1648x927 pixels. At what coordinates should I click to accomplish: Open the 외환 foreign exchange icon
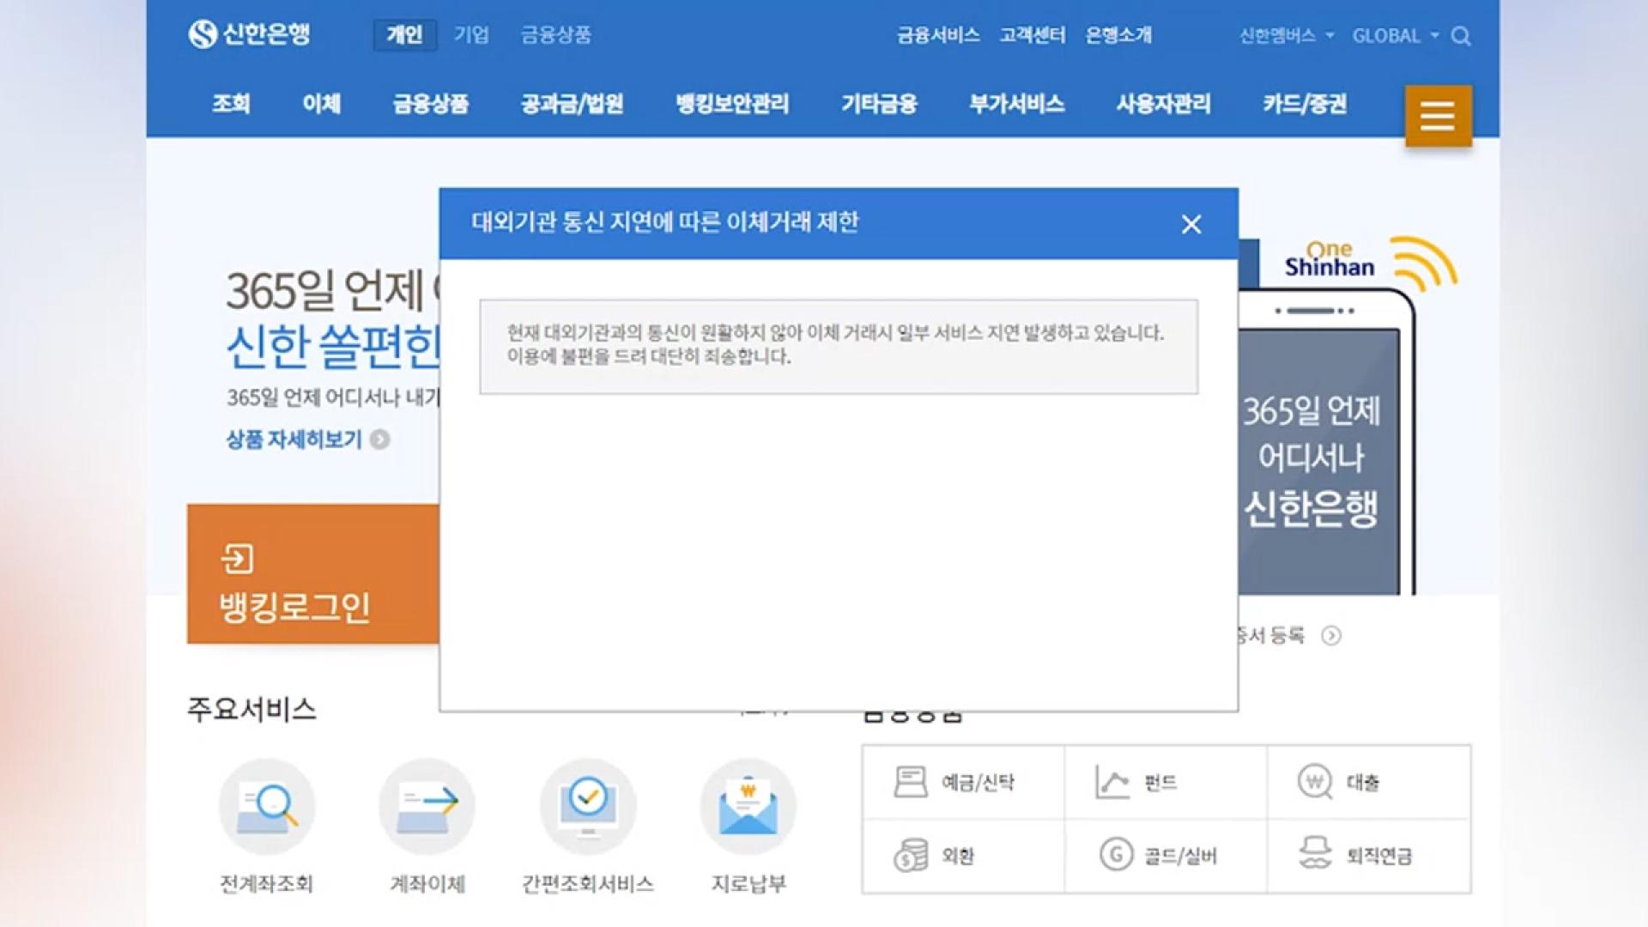point(912,855)
